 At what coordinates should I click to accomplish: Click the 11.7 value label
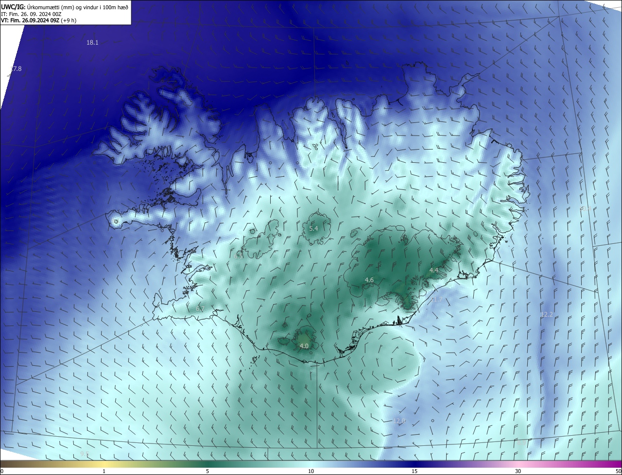tap(437, 300)
